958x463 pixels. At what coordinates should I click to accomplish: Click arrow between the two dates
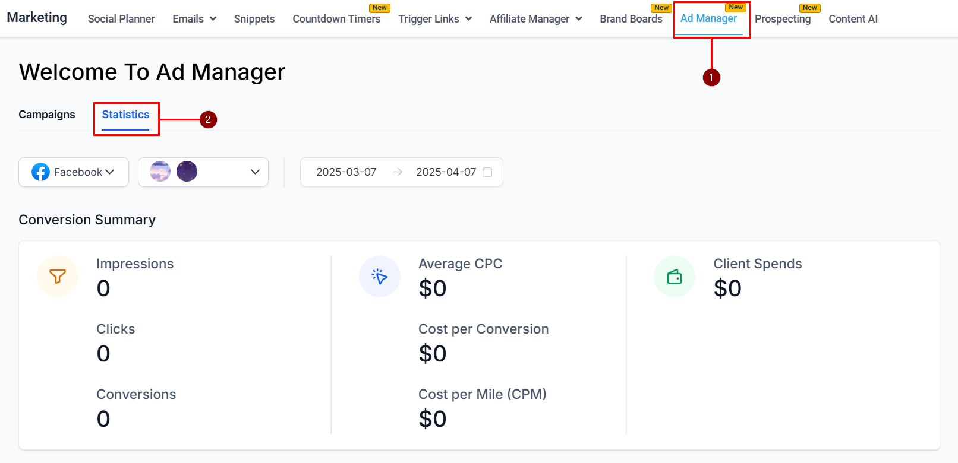click(x=398, y=172)
